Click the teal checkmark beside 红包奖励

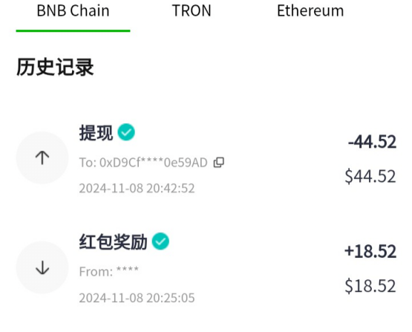(160, 241)
